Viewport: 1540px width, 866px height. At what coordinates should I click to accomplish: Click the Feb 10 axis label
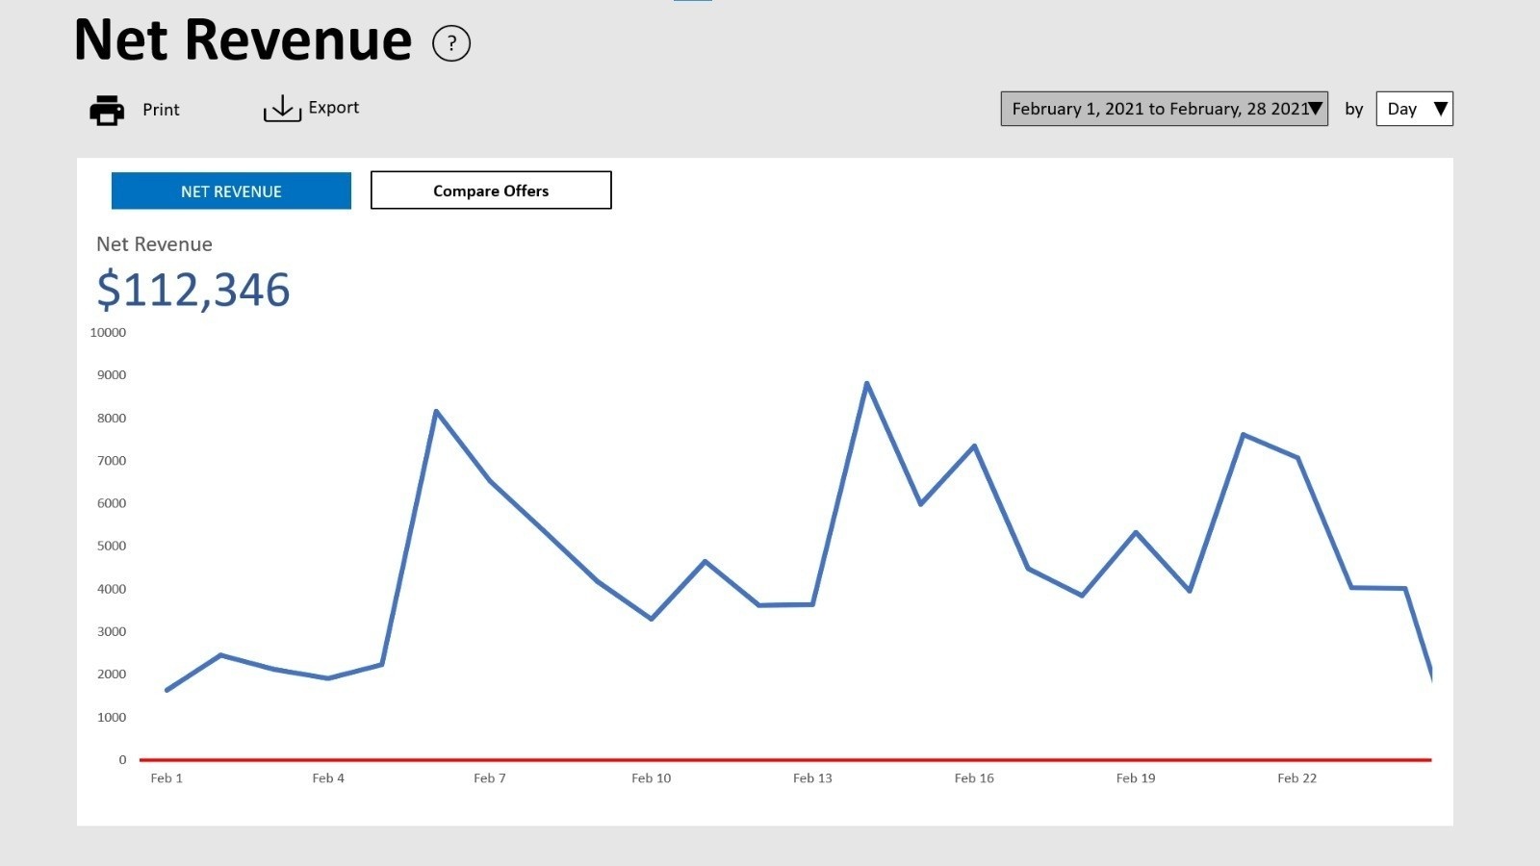click(x=652, y=777)
